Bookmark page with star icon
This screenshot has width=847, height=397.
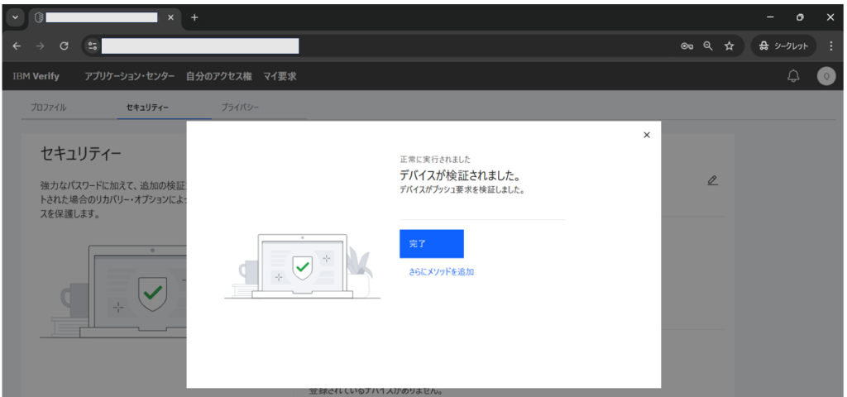[730, 46]
